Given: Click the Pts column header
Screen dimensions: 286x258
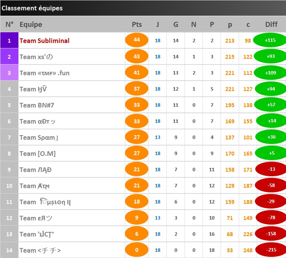Looking at the screenshot, I should pos(137,25).
